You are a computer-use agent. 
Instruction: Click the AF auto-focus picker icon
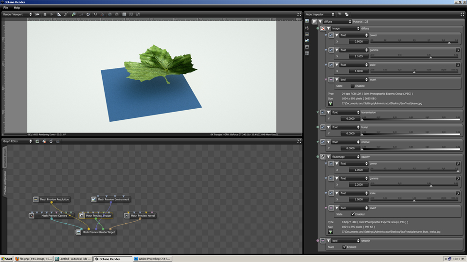tap(95, 14)
